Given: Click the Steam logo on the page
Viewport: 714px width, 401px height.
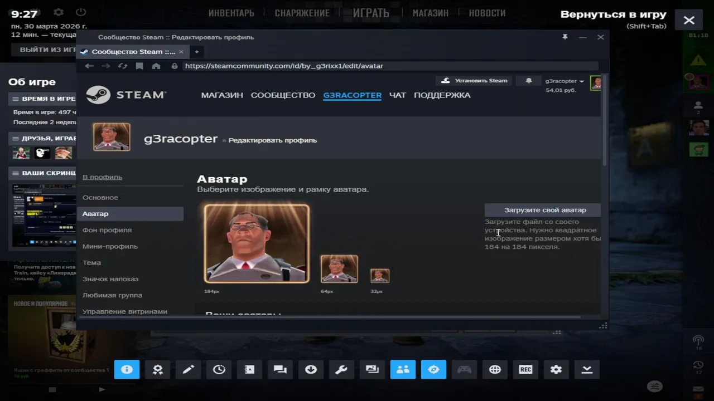Looking at the screenshot, I should coord(126,95).
